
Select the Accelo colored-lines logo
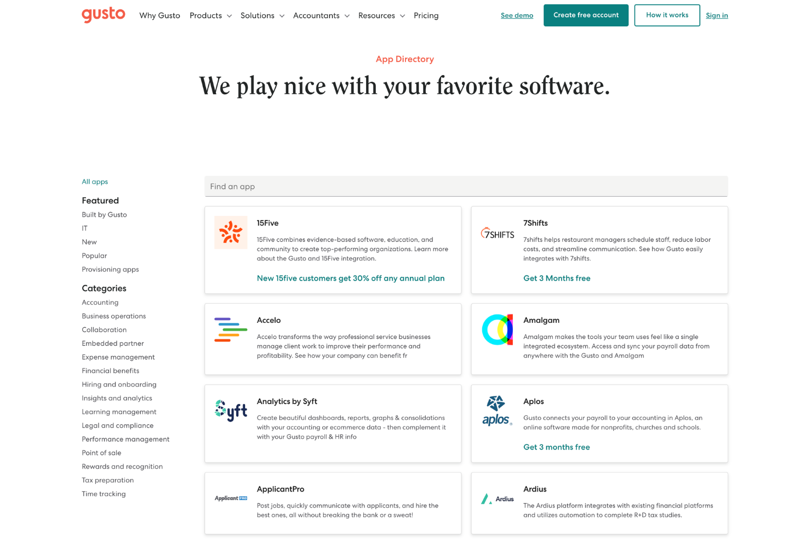[231, 329]
